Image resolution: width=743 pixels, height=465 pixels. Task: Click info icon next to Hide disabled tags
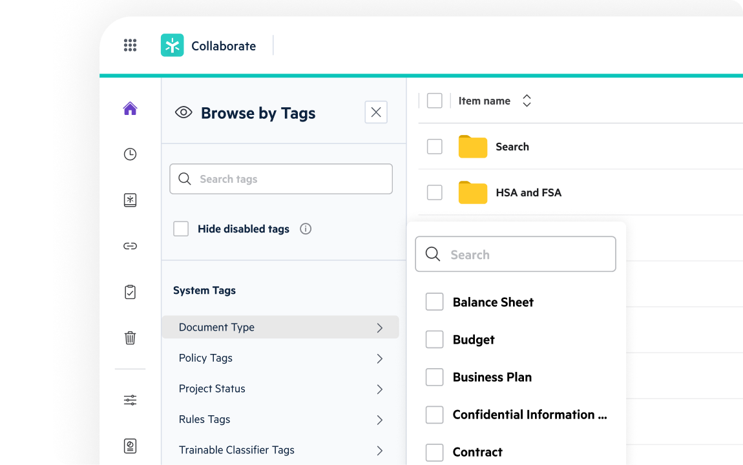coord(306,229)
